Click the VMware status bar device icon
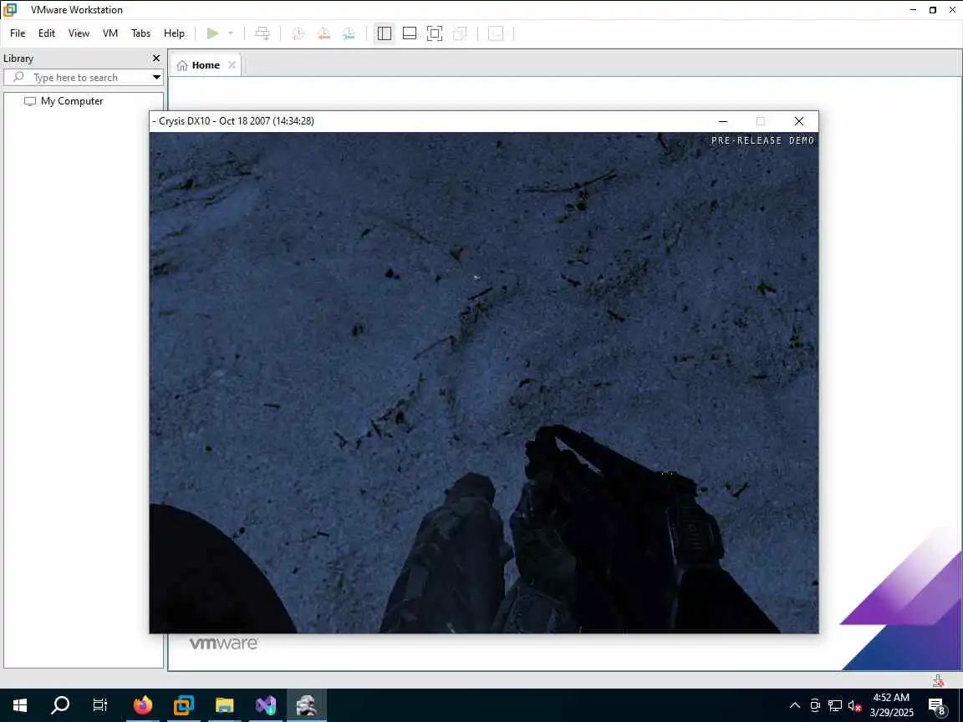This screenshot has height=722, width=963. 938,680
